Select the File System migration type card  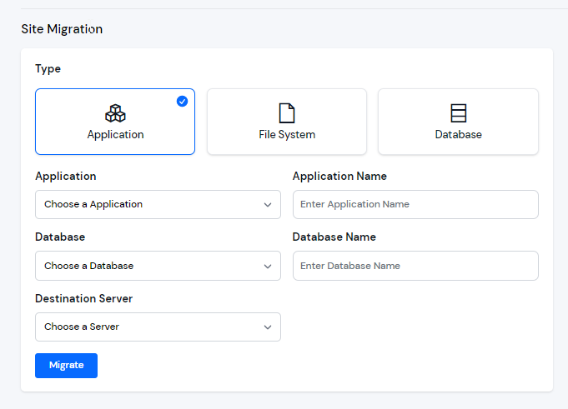[287, 122]
